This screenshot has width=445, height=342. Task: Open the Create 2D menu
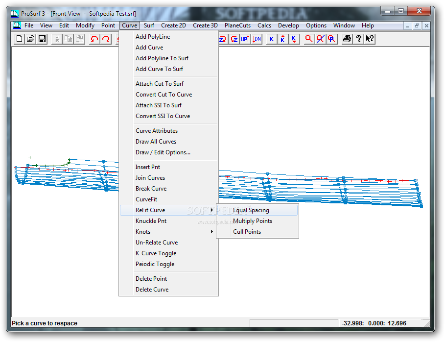point(173,25)
